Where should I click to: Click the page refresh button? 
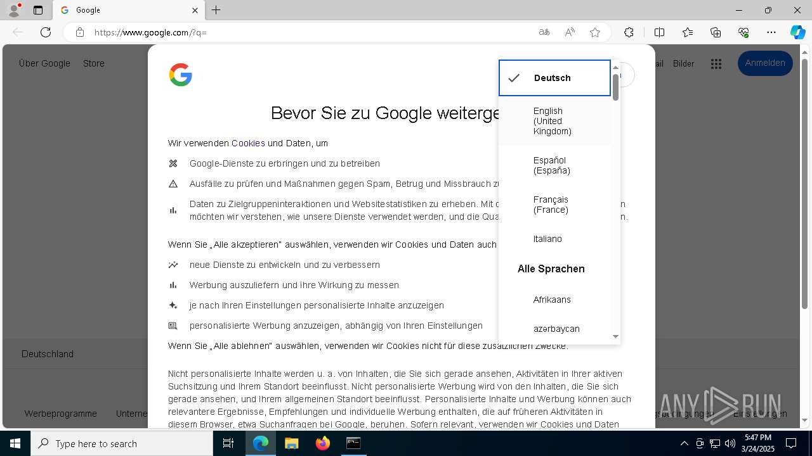point(46,32)
